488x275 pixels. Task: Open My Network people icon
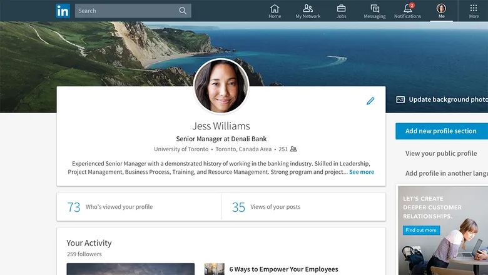(x=308, y=8)
